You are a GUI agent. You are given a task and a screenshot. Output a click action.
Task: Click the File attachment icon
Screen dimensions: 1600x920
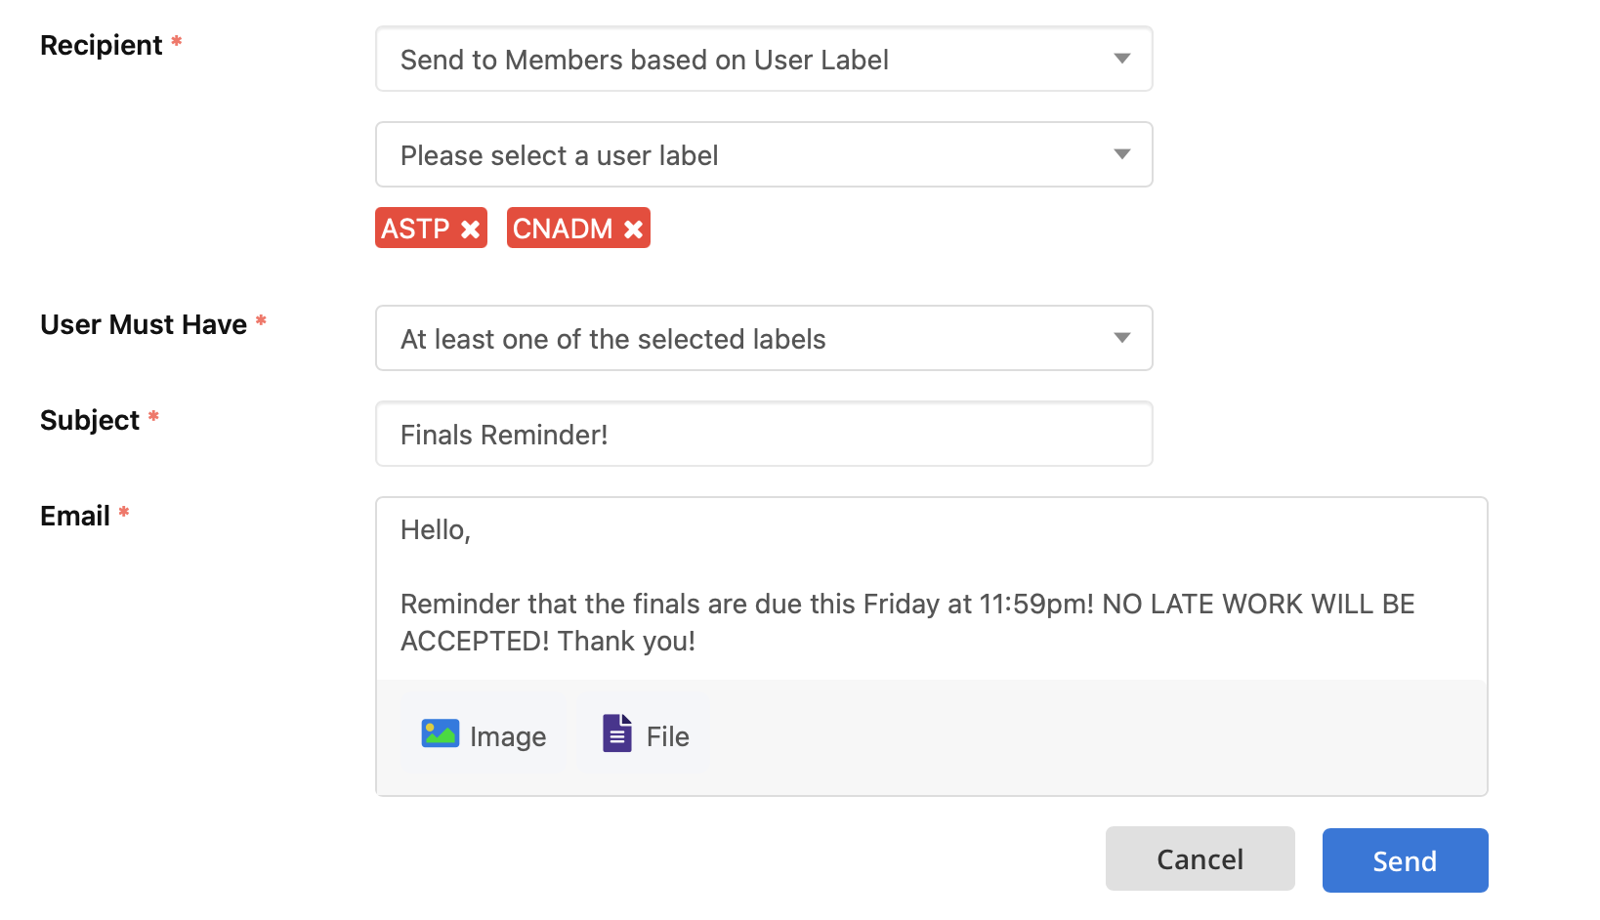[617, 733]
